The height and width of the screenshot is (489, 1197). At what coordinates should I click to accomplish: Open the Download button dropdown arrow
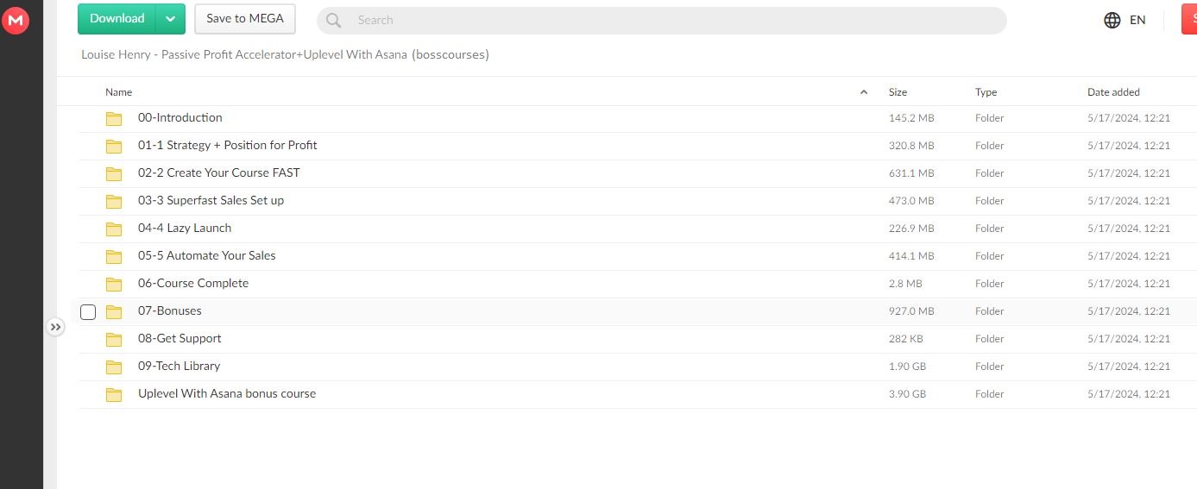[x=171, y=19]
